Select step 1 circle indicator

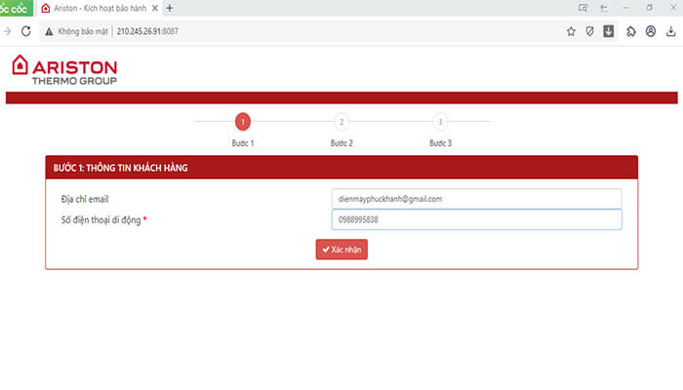click(x=243, y=122)
